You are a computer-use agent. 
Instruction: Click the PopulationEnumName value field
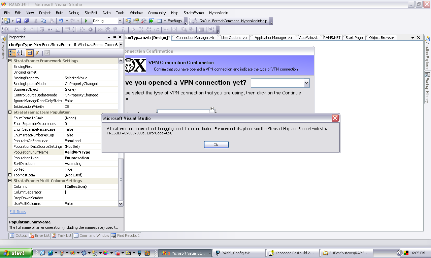[x=90, y=152]
